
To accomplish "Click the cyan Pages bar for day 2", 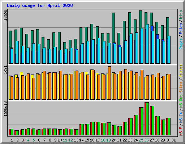I will (17, 52).
